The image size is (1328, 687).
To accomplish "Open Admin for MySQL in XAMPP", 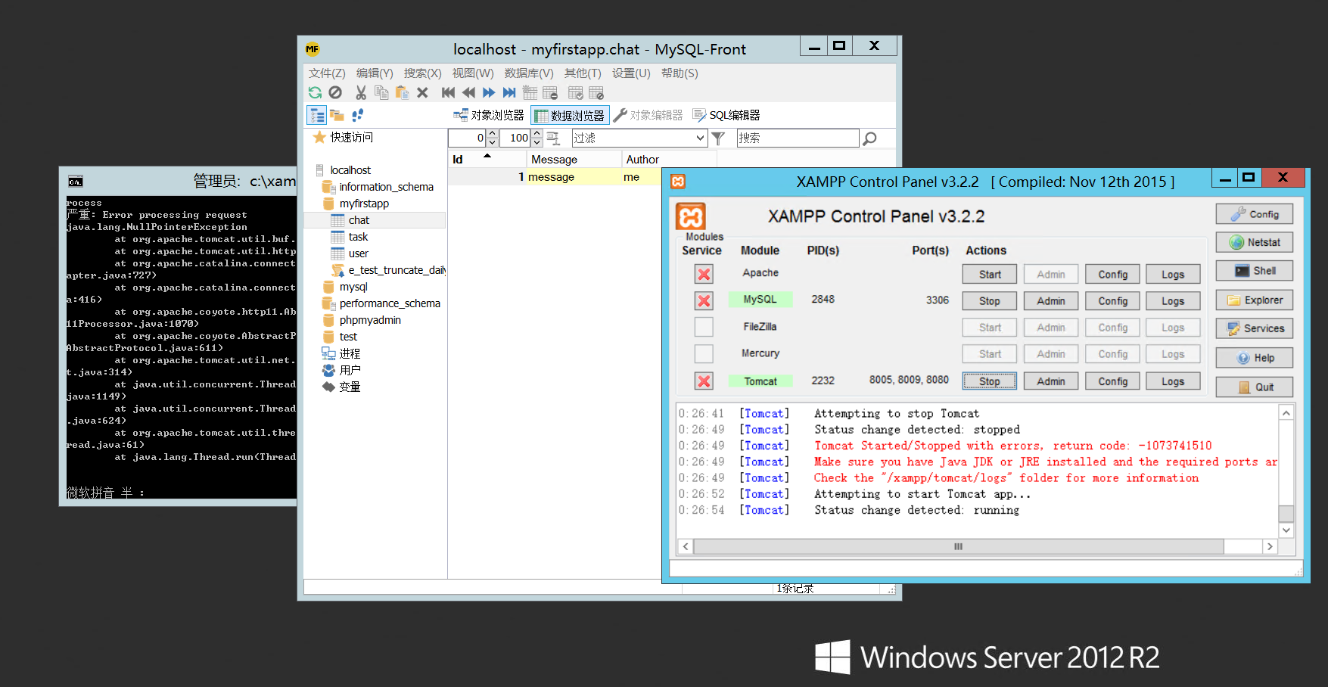I will (1051, 301).
